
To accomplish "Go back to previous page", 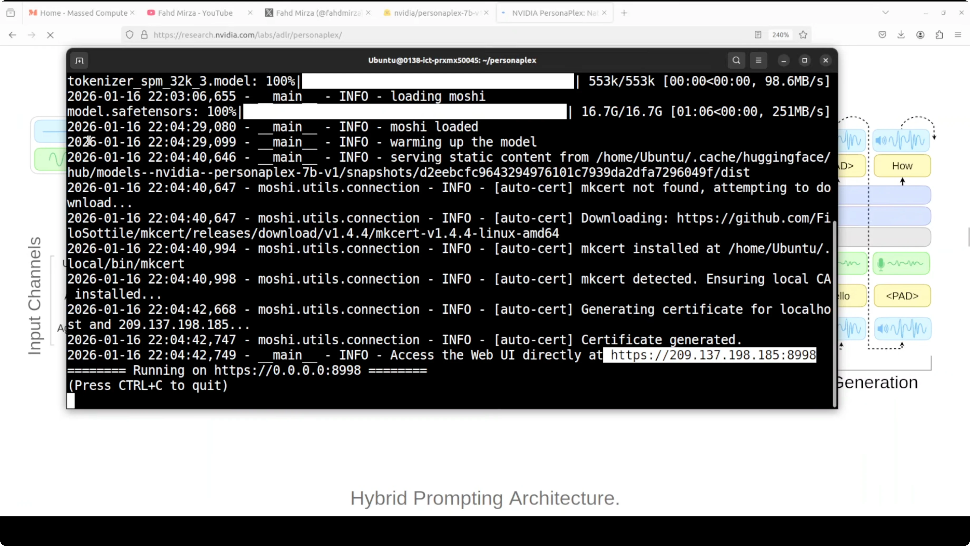I will coord(12,35).
